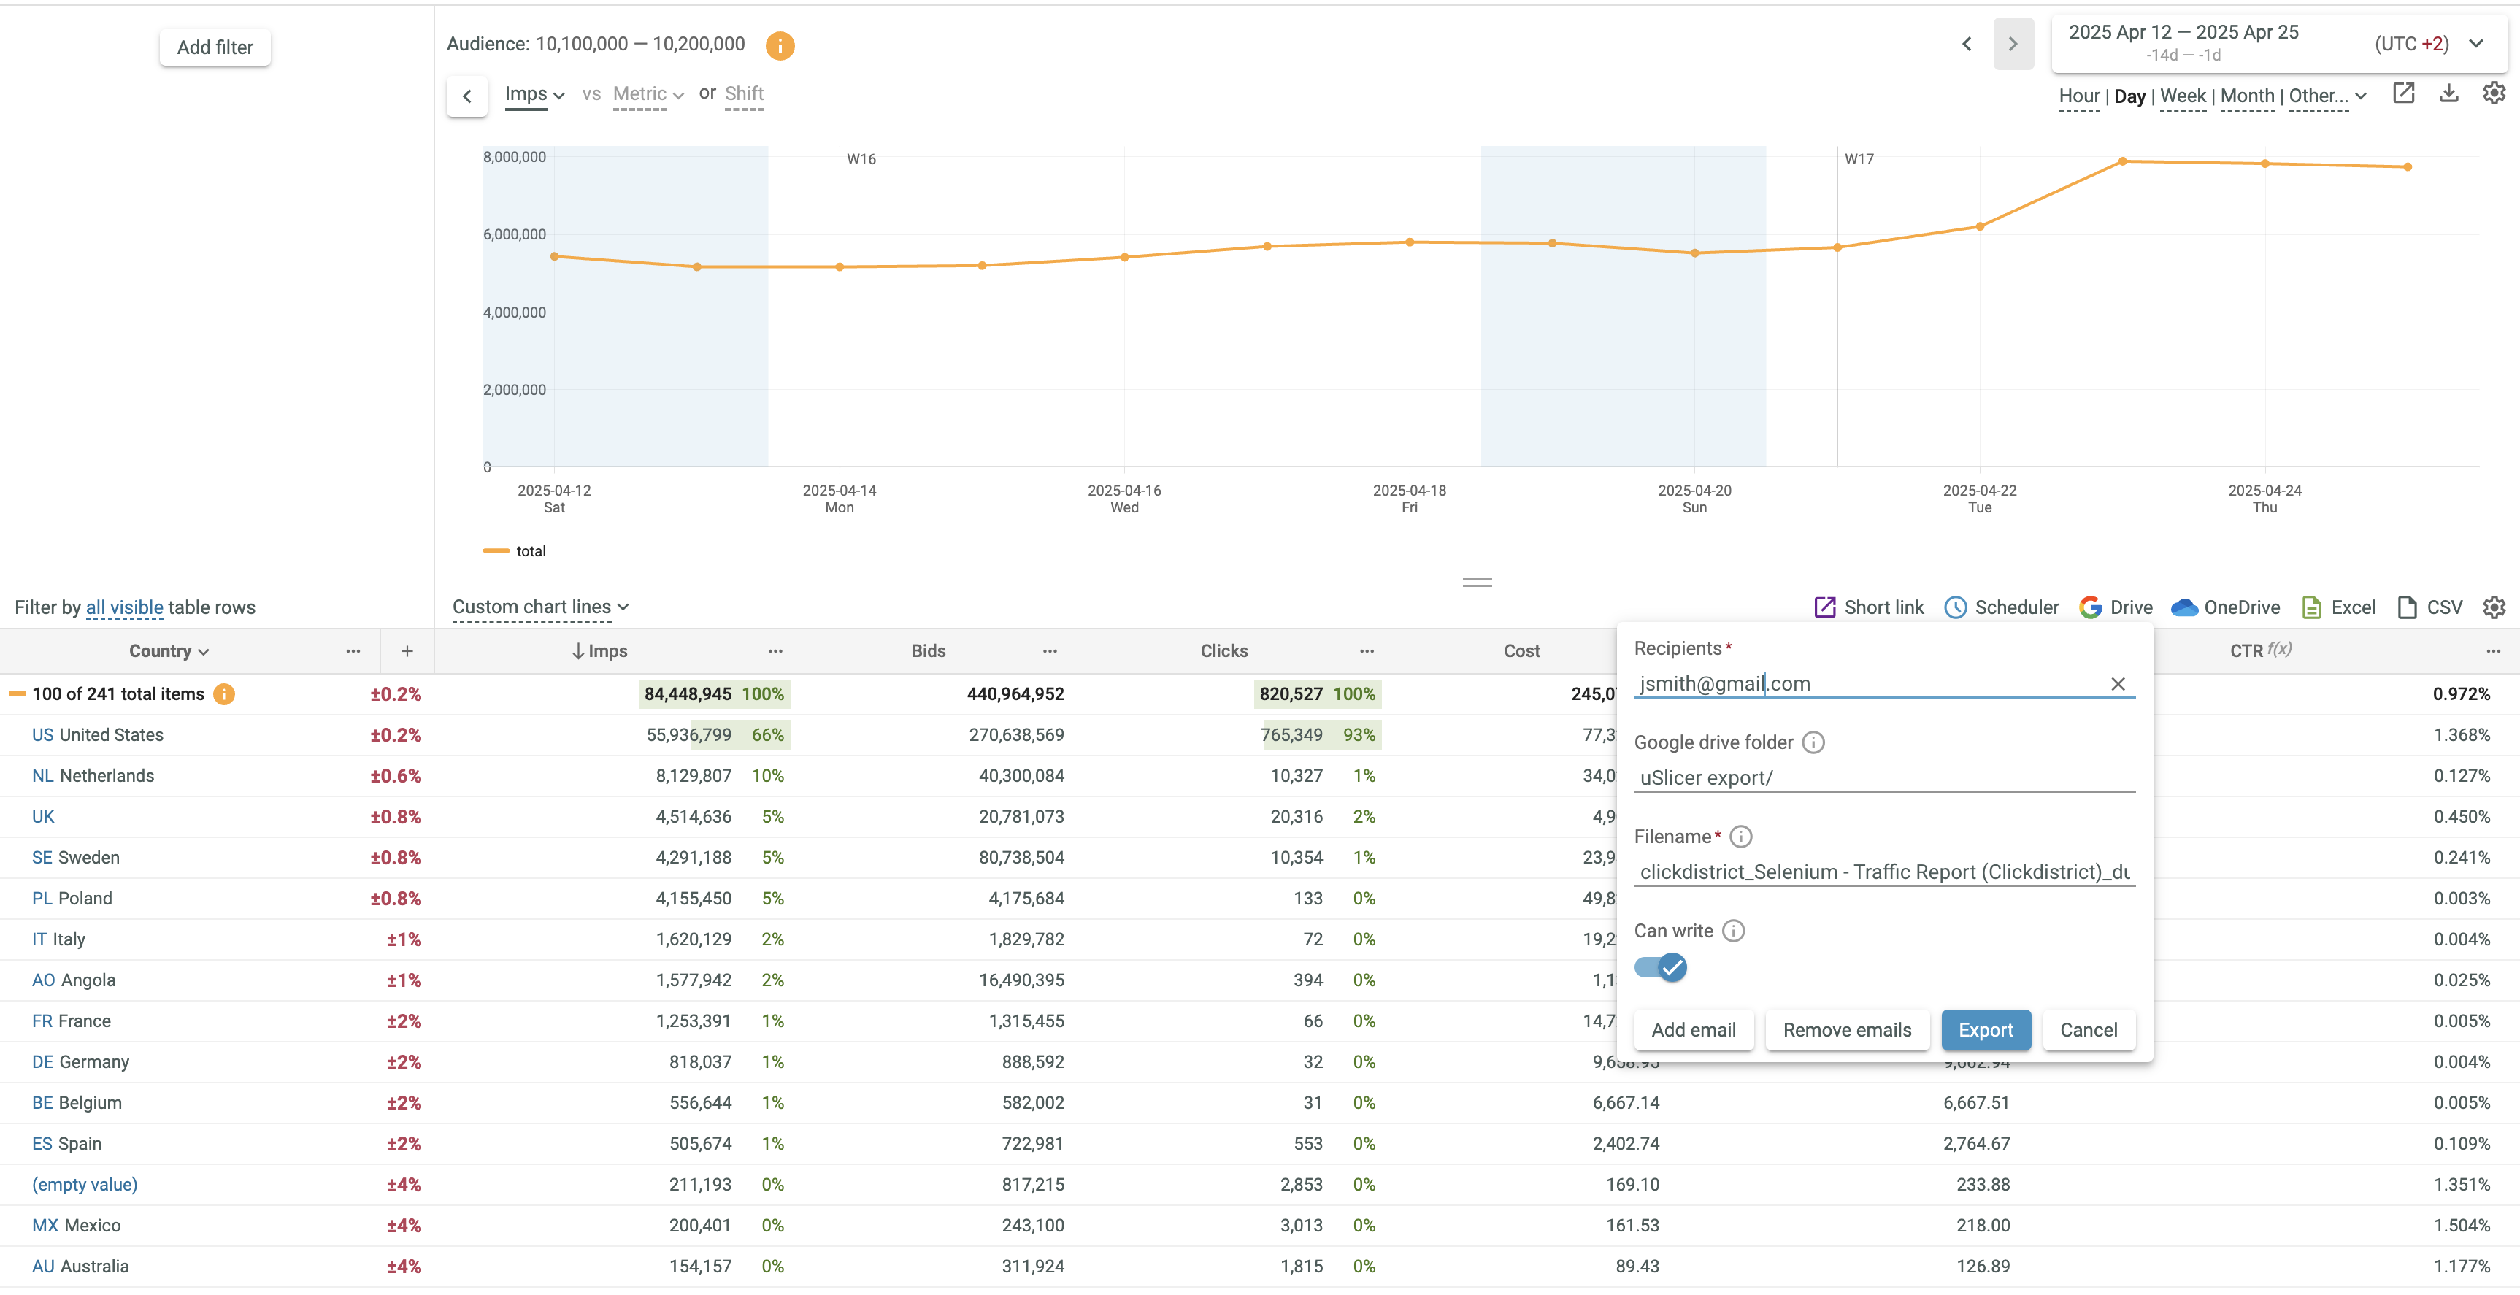Clear recipient email with X icon
Screen dimensions: 2520x1295
[x=2117, y=684]
